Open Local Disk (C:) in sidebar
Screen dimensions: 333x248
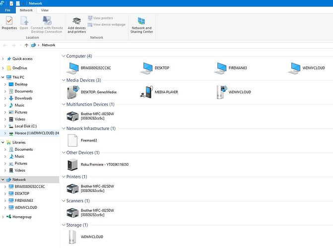26,126
